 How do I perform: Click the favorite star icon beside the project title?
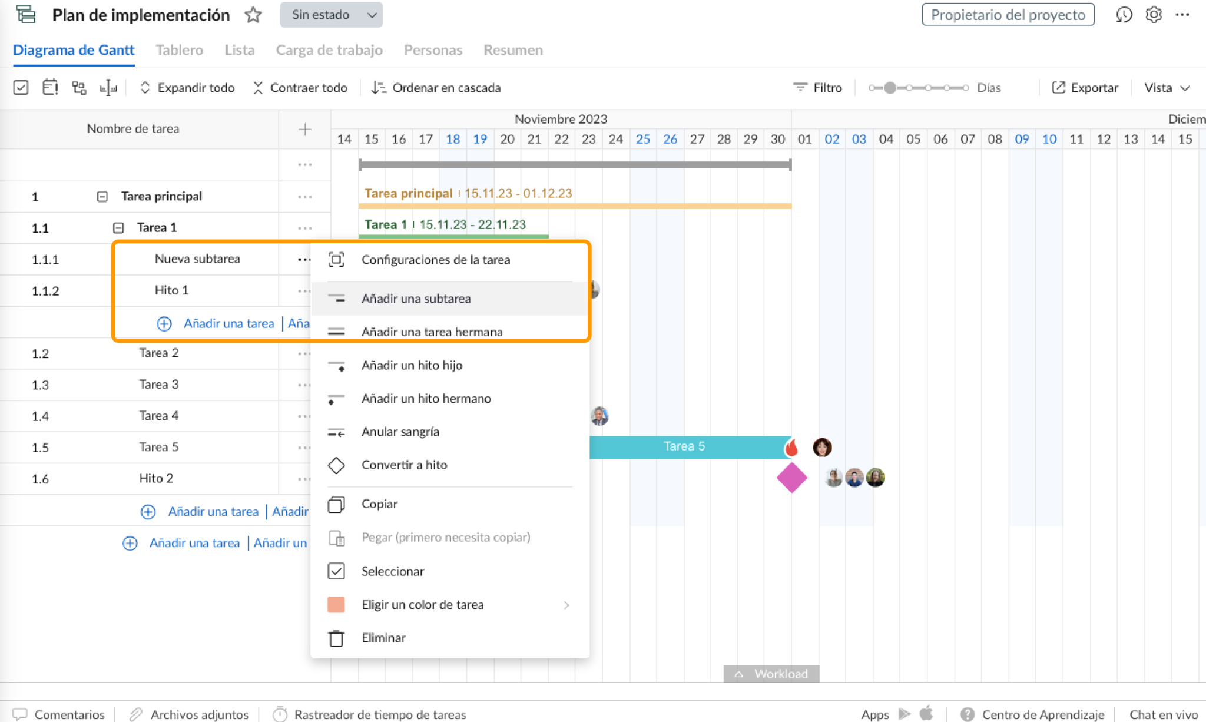coord(253,15)
